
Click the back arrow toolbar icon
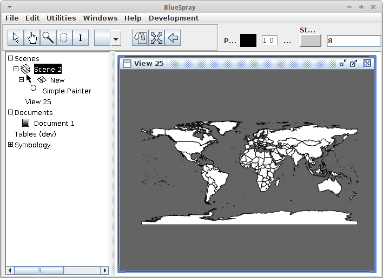(173, 38)
